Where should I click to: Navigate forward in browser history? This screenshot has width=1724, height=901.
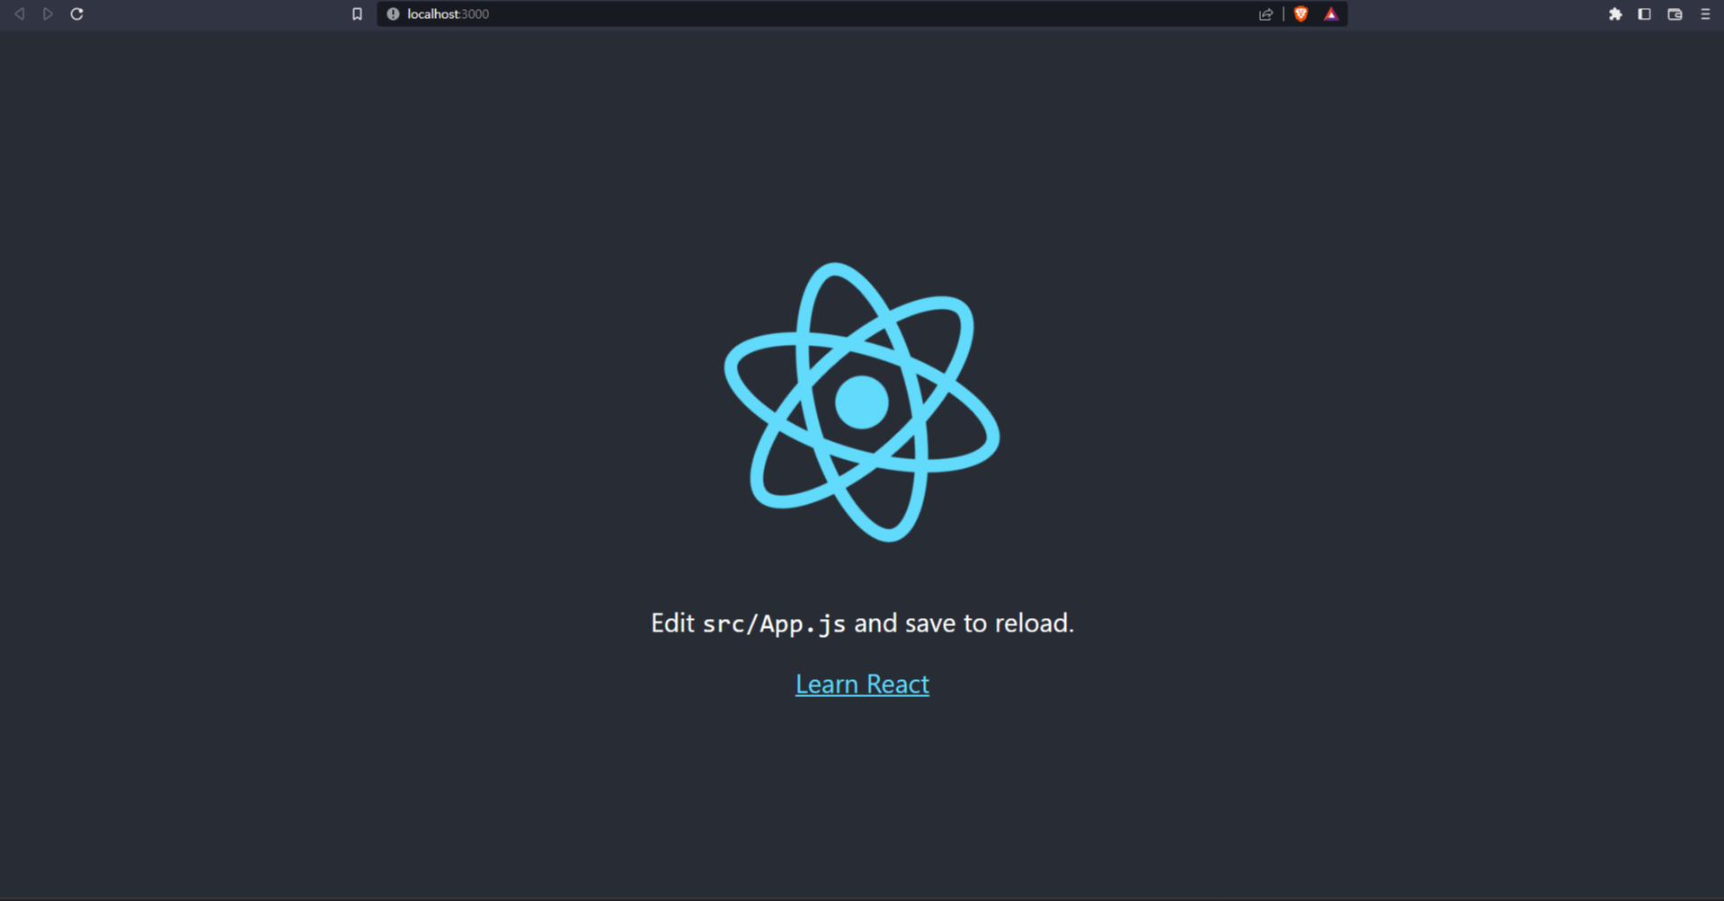pos(48,13)
